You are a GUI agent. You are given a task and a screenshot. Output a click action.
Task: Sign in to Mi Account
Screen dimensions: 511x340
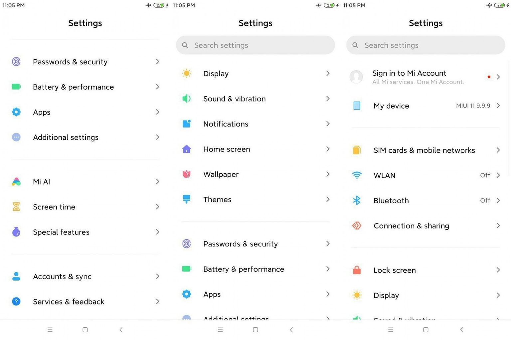pyautogui.click(x=426, y=77)
